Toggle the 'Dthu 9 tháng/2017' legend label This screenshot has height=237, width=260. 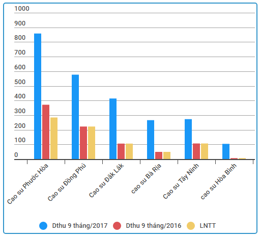(80, 226)
